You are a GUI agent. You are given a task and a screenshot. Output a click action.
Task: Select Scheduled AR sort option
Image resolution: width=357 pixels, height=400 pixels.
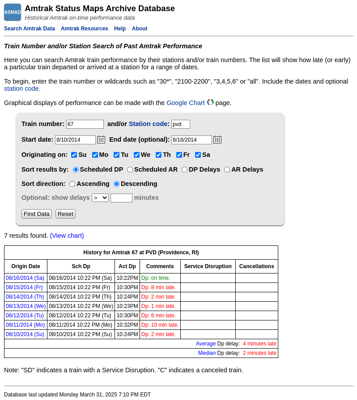tap(130, 170)
